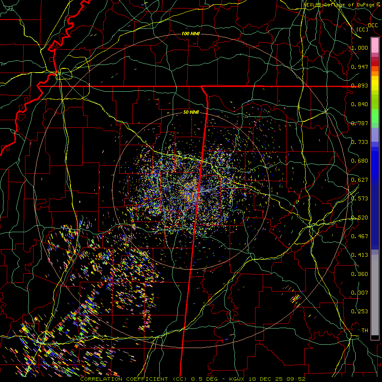Image resolution: width=382 pixels, height=382 pixels.
Task: Click the [CC] legend unit label
Action: (x=362, y=29)
